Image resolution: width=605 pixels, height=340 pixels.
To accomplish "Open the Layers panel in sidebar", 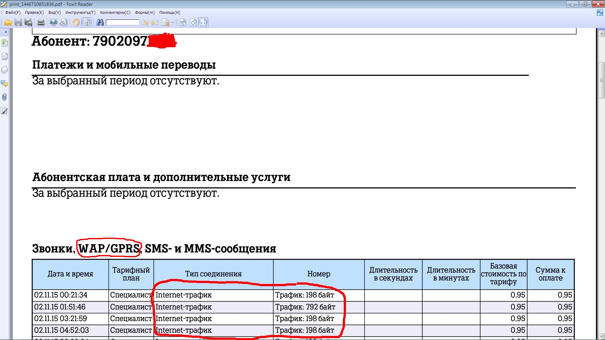I will point(4,70).
